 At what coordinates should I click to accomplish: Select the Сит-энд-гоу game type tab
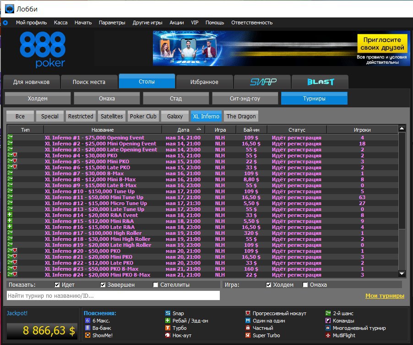click(245, 99)
